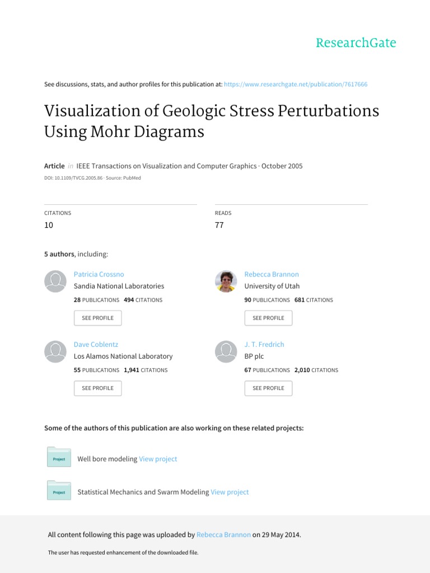Open Dave Coblentz author name link
Viewport: 430px width, 573px height.
96,344
